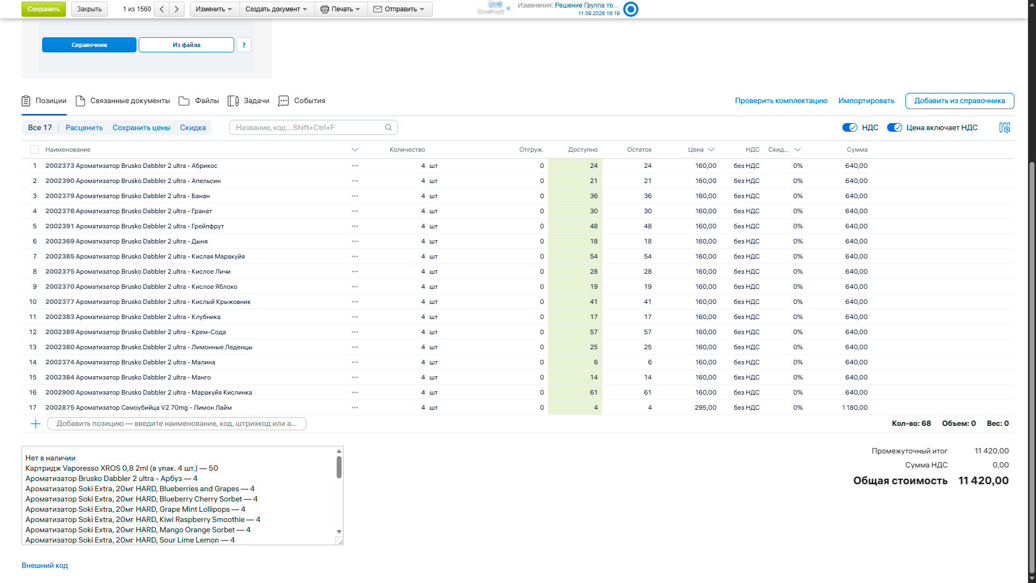The width and height of the screenshot is (1036, 583).
Task: Click the search magnifier icon
Action: (388, 127)
